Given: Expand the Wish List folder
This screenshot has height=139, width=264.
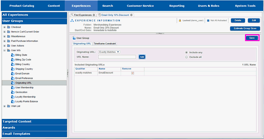Looking at the screenshot, I should (4, 106).
